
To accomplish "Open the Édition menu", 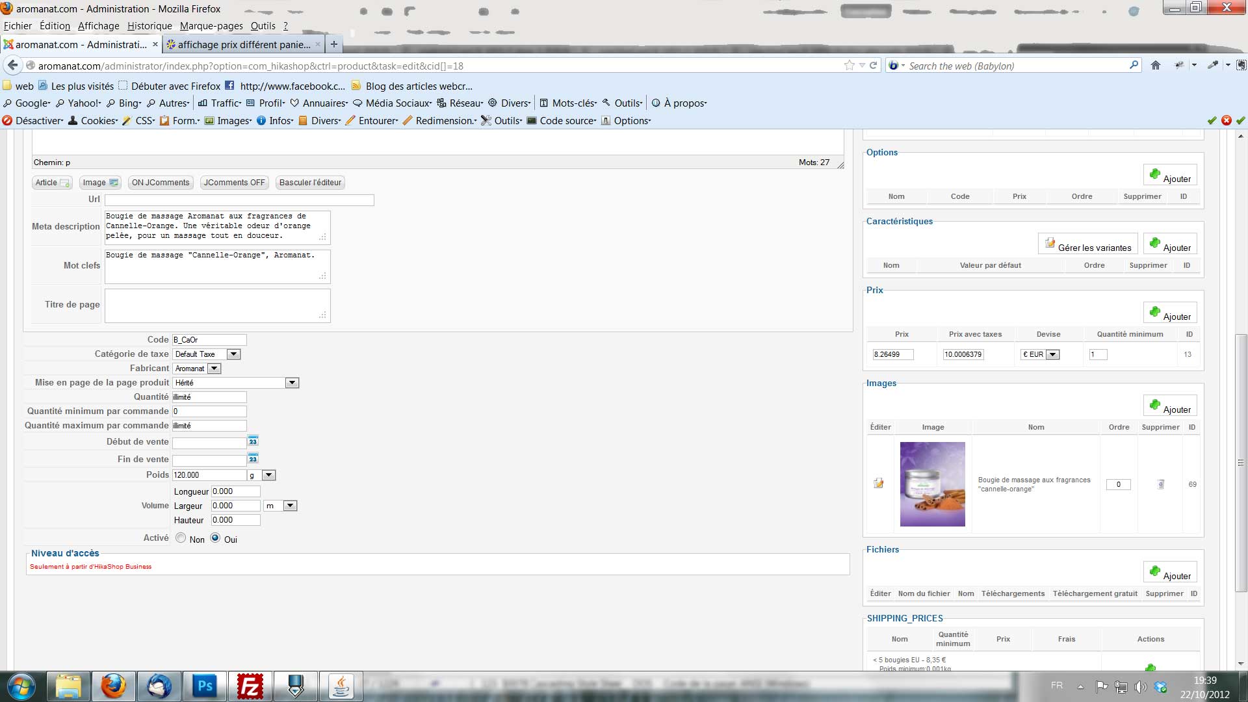I will 55,26.
